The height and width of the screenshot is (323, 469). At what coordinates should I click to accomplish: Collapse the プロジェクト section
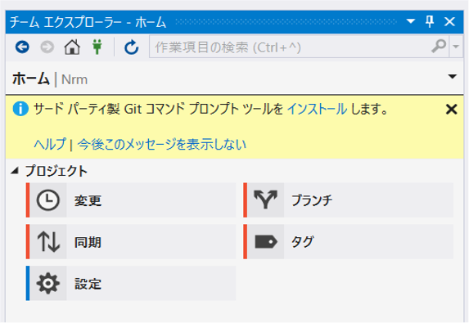click(x=15, y=171)
